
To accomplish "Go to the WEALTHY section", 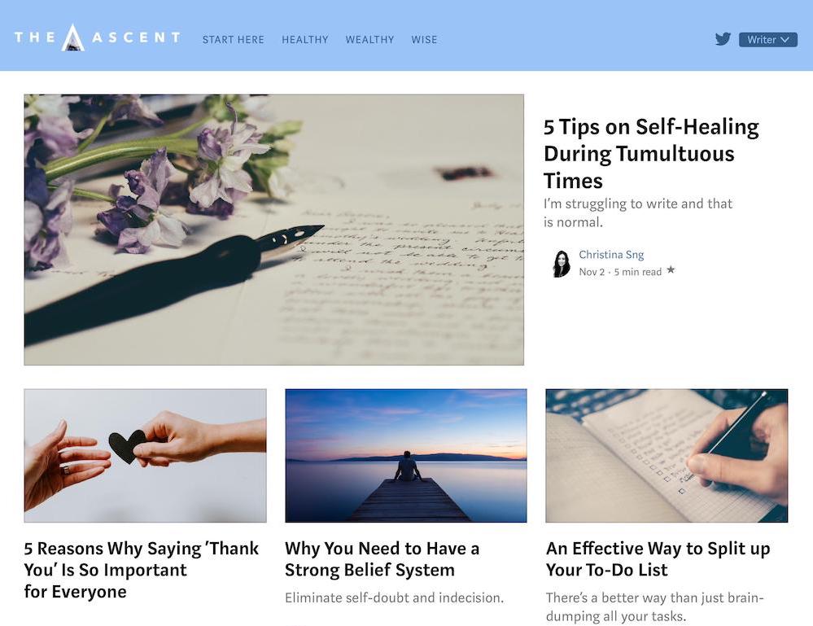I will tap(369, 39).
